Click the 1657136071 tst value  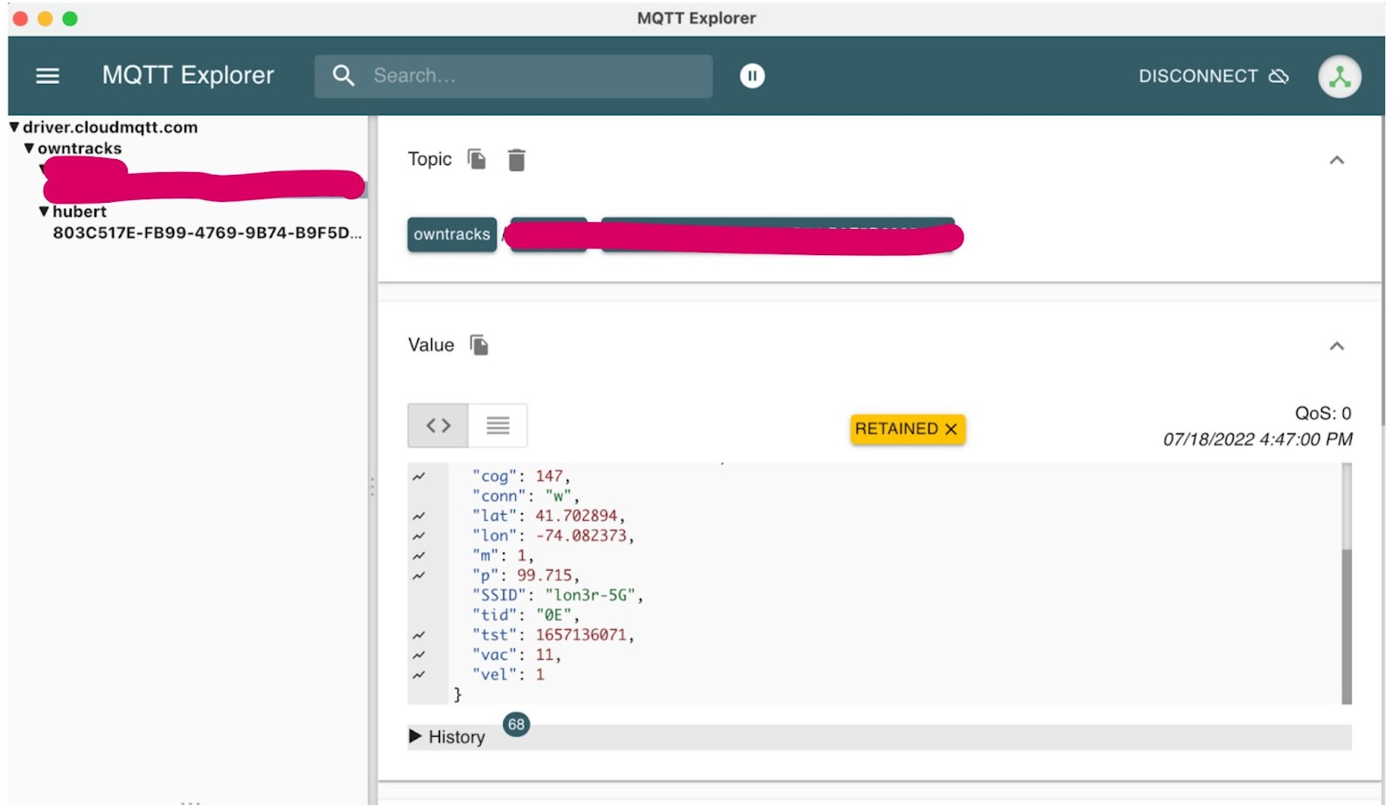pos(581,635)
